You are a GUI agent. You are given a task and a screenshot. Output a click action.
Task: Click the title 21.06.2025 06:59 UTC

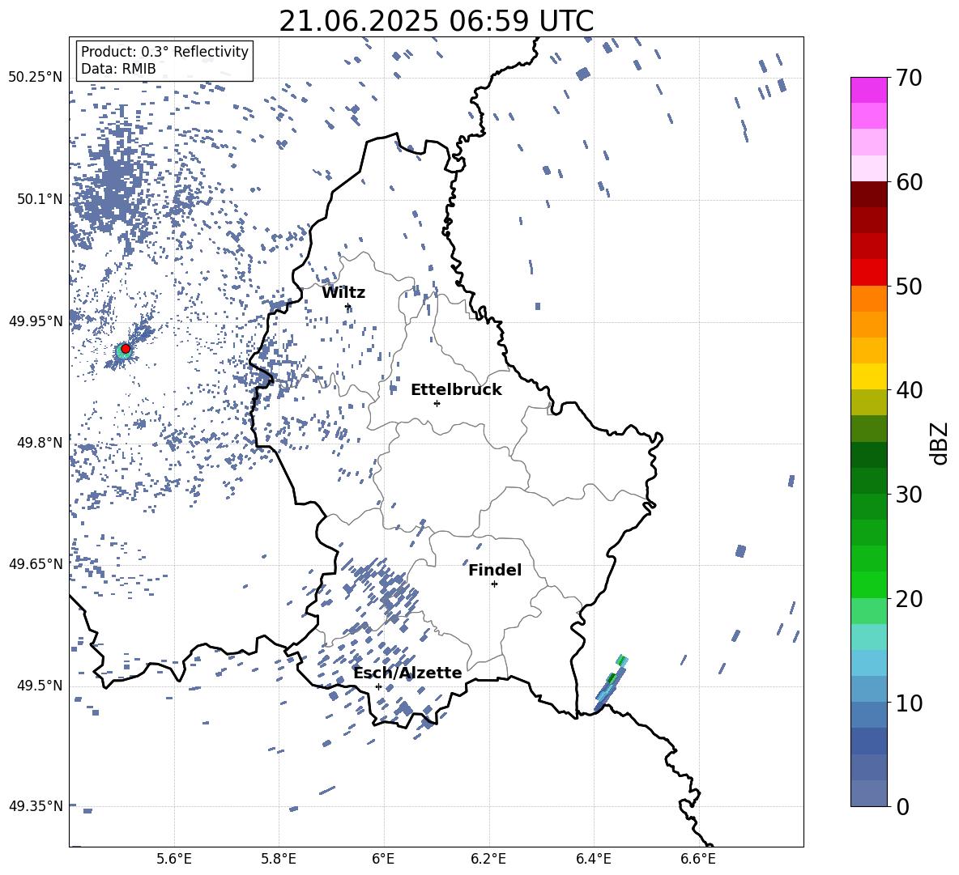point(436,21)
